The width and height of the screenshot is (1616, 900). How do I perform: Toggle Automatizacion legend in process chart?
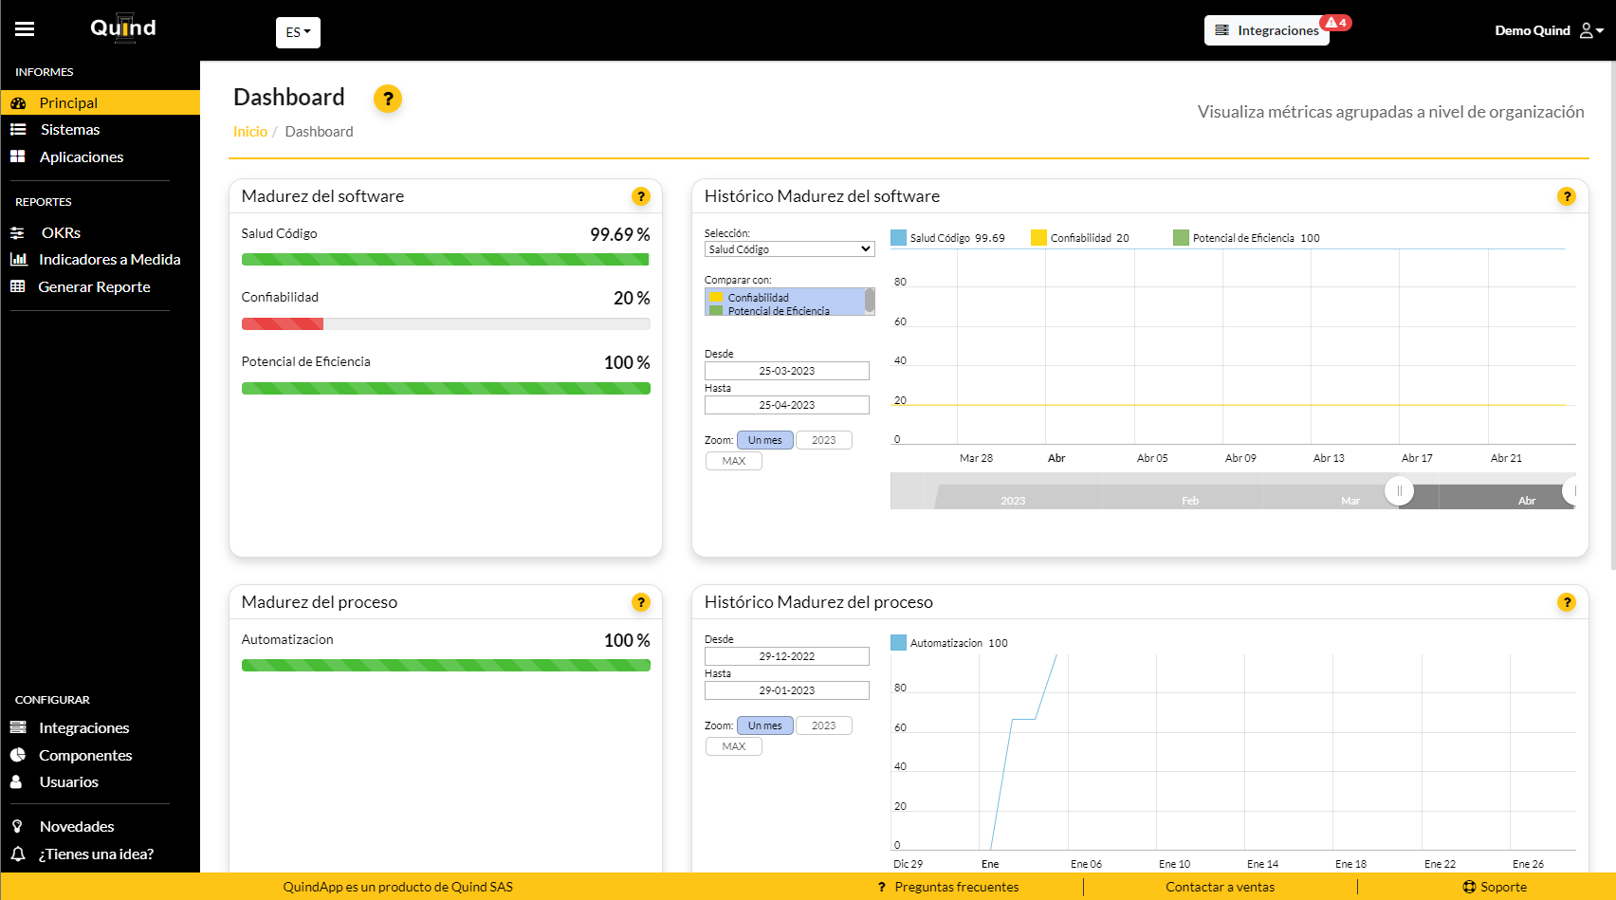949,643
